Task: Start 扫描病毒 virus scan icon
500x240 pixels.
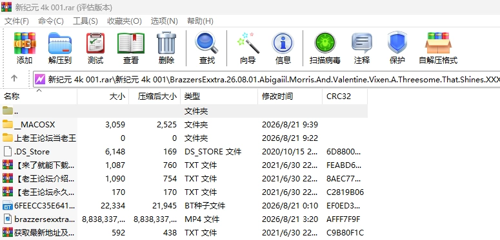Action: (325, 48)
